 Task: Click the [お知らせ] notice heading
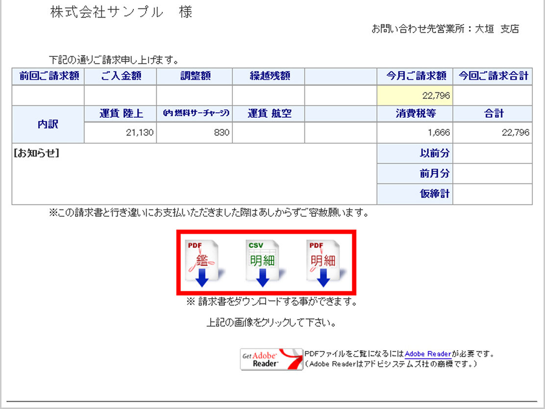(x=36, y=153)
